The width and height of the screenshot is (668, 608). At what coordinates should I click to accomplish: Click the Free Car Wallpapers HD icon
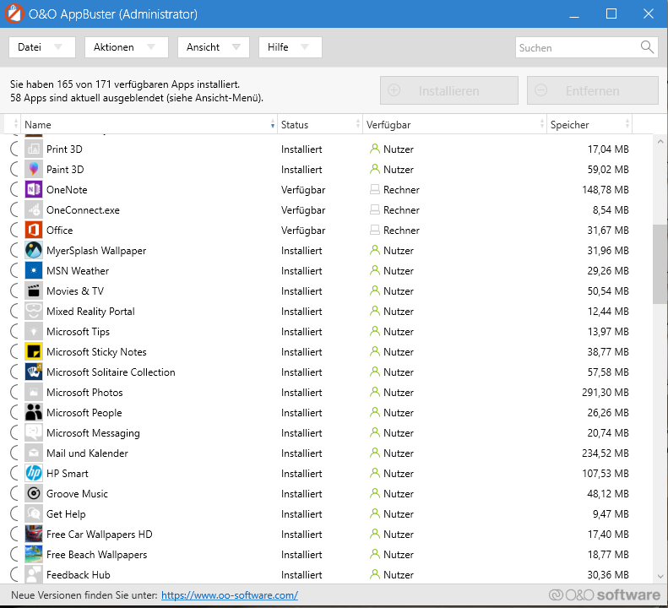[x=34, y=534]
